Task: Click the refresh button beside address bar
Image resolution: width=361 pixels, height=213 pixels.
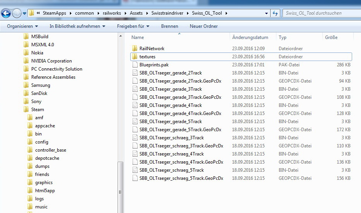Action: tap(275, 13)
